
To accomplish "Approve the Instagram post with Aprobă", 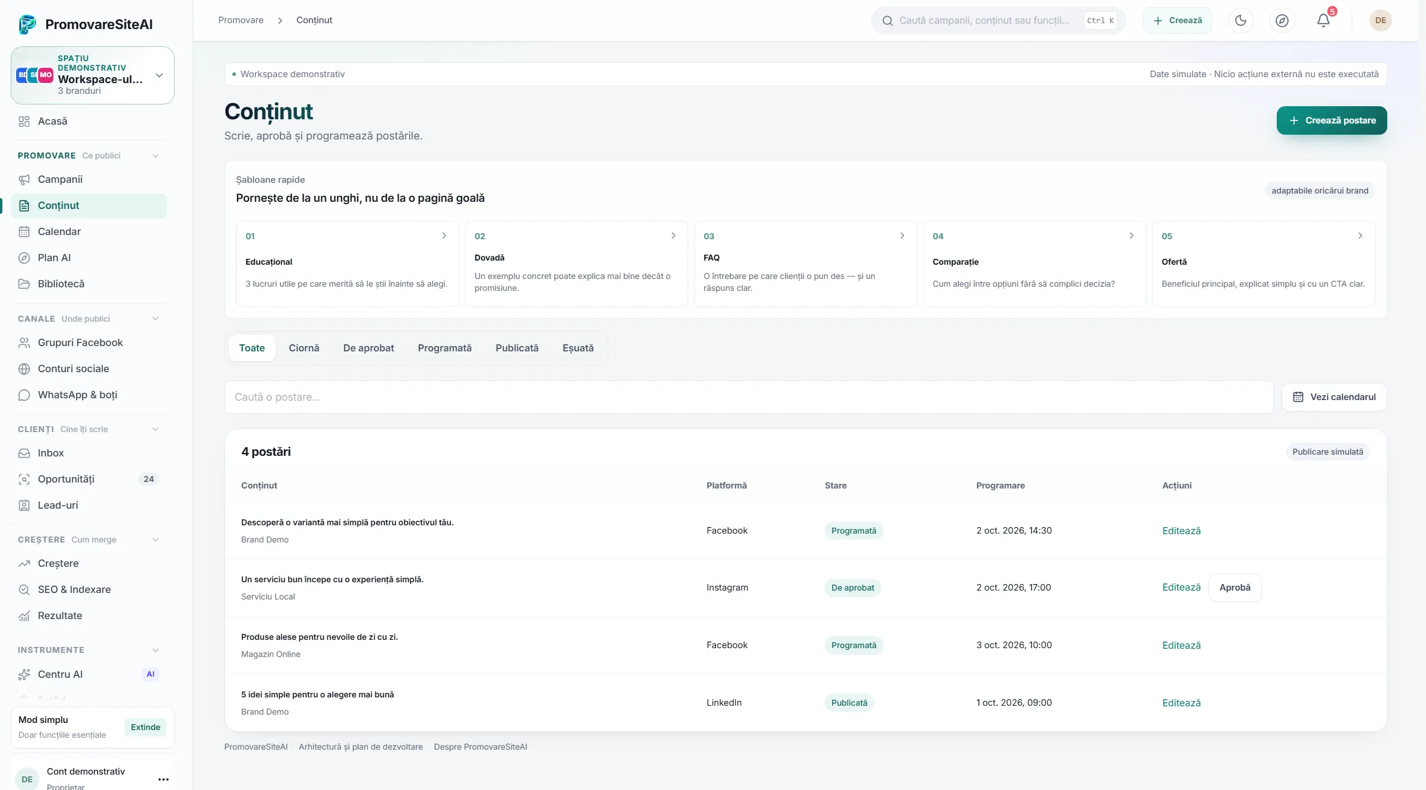I will click(x=1235, y=588).
